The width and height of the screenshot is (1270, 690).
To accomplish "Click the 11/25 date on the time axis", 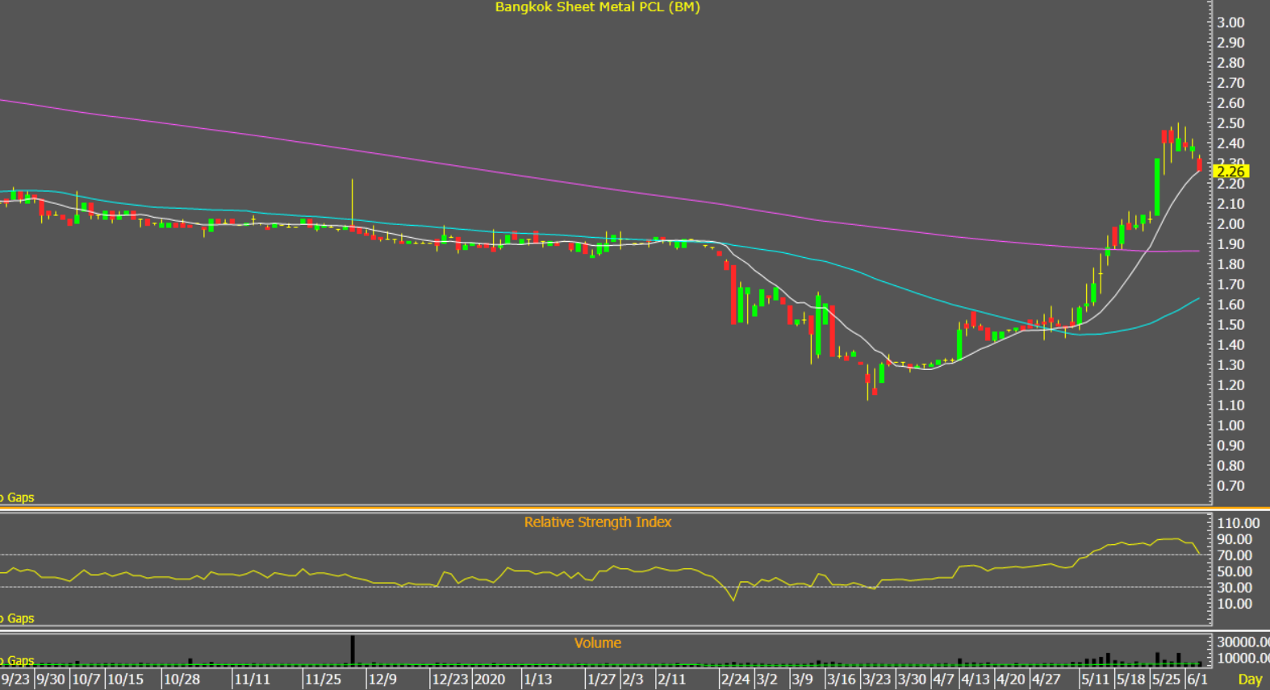I will pos(323,680).
